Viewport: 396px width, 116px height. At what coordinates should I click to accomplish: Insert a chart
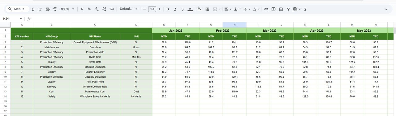click(281, 9)
